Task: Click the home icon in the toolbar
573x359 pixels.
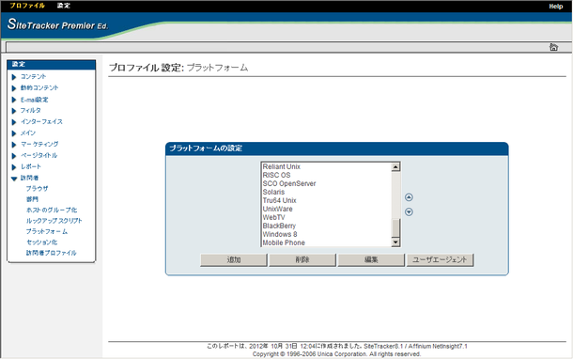Action: [553, 47]
